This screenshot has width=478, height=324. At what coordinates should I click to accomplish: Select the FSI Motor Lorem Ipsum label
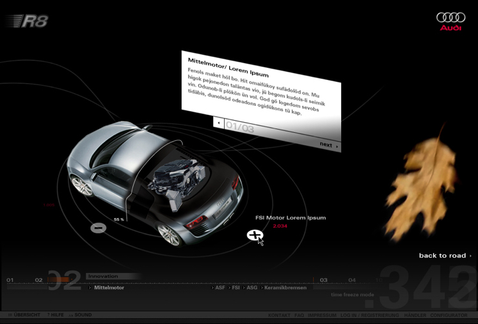[291, 218]
